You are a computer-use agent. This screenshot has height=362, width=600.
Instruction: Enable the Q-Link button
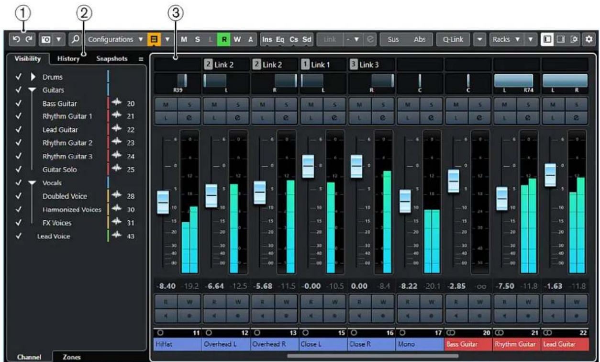point(452,39)
